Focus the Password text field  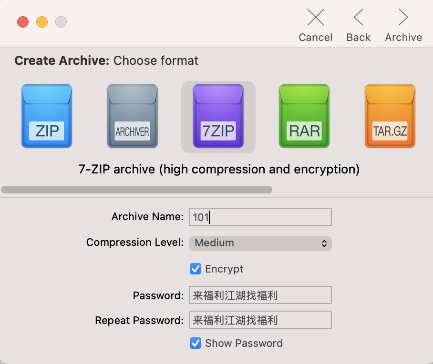click(x=260, y=295)
